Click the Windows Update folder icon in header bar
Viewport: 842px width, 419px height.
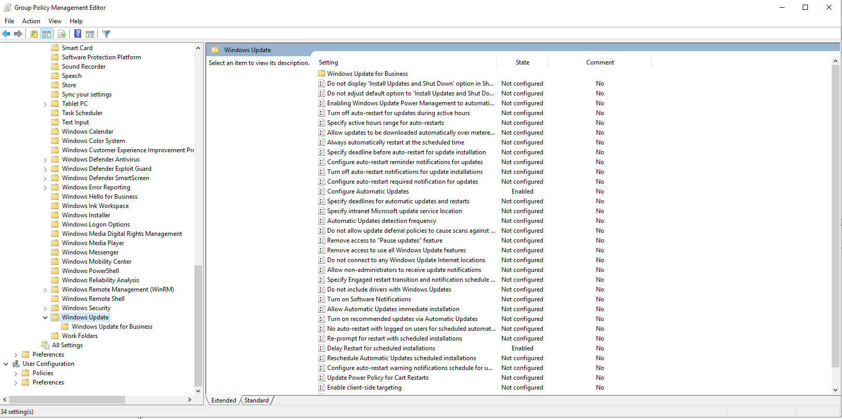point(216,50)
